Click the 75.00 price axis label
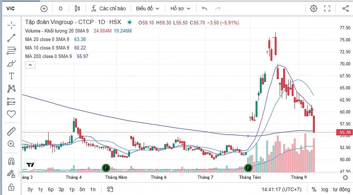The height and width of the screenshot is (195, 353). (345, 40)
